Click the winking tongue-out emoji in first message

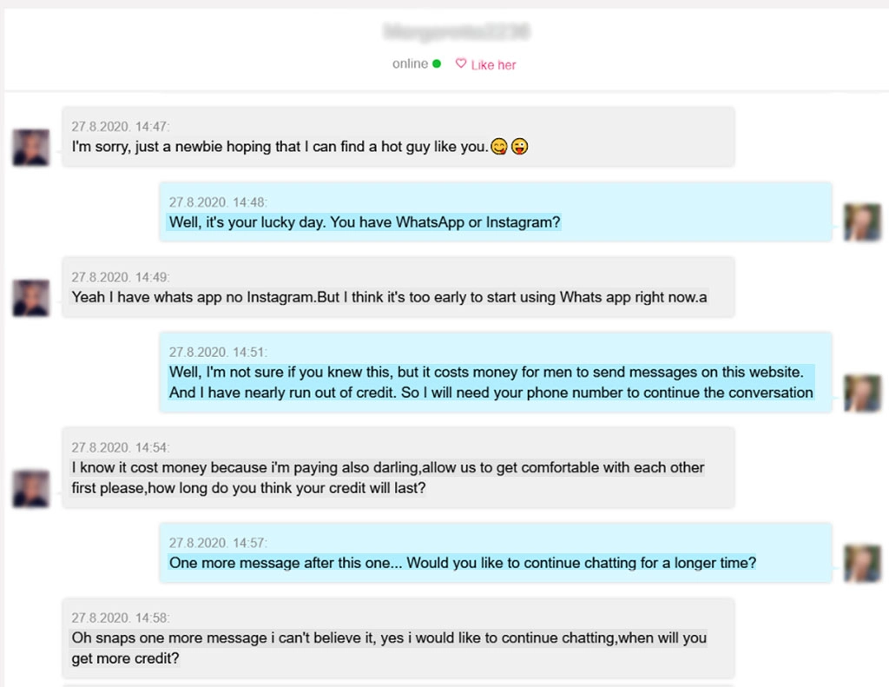[x=518, y=146]
